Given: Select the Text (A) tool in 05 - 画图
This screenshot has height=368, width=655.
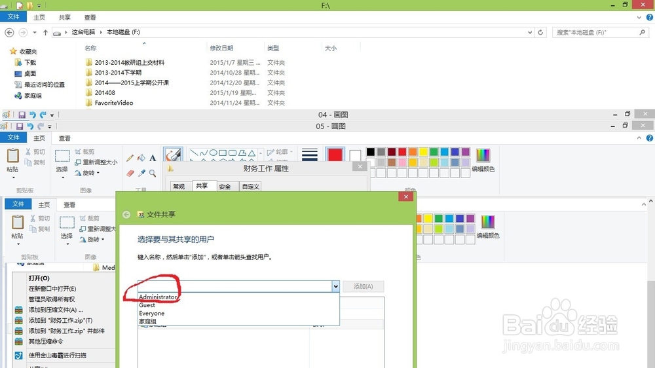Looking at the screenshot, I should (x=153, y=158).
